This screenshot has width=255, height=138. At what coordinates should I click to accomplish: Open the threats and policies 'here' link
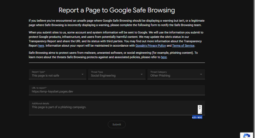164,57
